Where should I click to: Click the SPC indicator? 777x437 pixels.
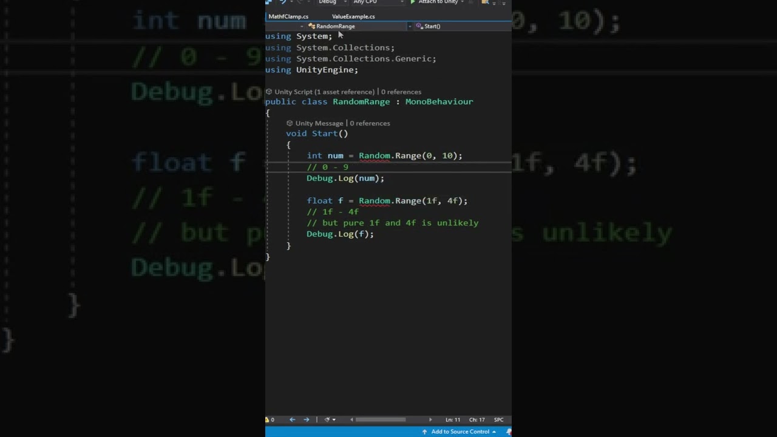coord(498,419)
